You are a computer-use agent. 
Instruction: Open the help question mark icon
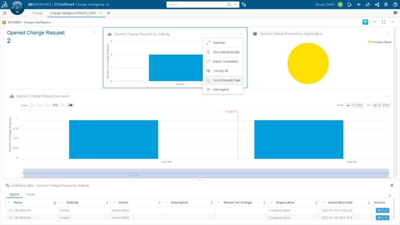395,4
